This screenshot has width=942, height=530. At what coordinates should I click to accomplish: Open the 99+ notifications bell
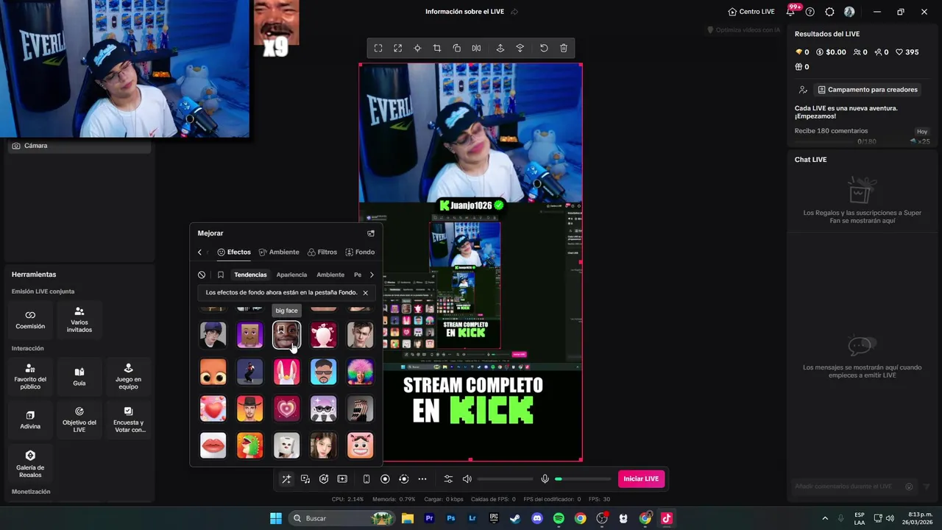pyautogui.click(x=792, y=11)
